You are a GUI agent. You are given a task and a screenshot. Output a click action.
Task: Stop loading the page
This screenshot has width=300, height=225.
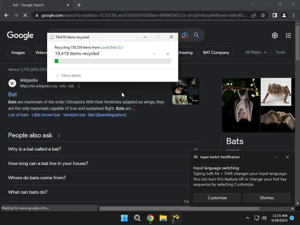pos(25,15)
